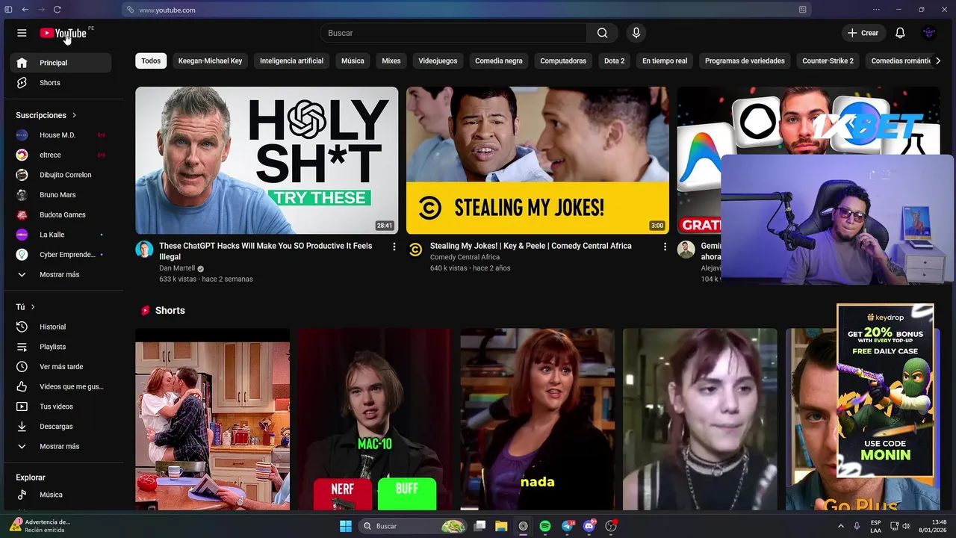956x538 pixels.
Task: Open Bruno Mars channel
Action: tap(61, 195)
